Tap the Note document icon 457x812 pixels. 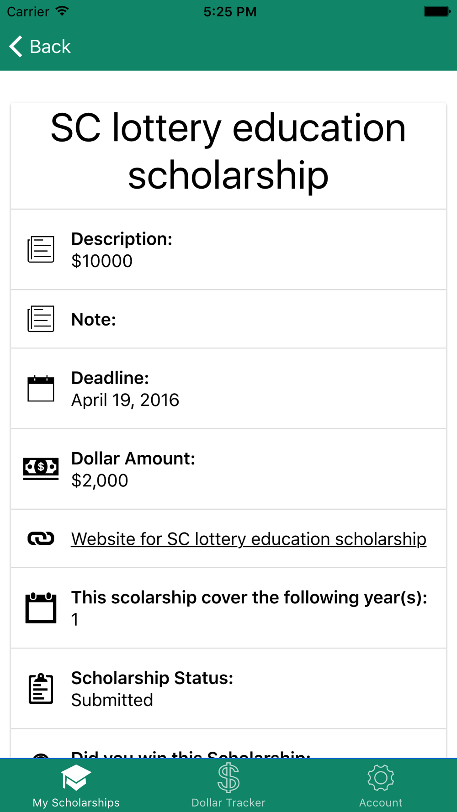(x=41, y=319)
